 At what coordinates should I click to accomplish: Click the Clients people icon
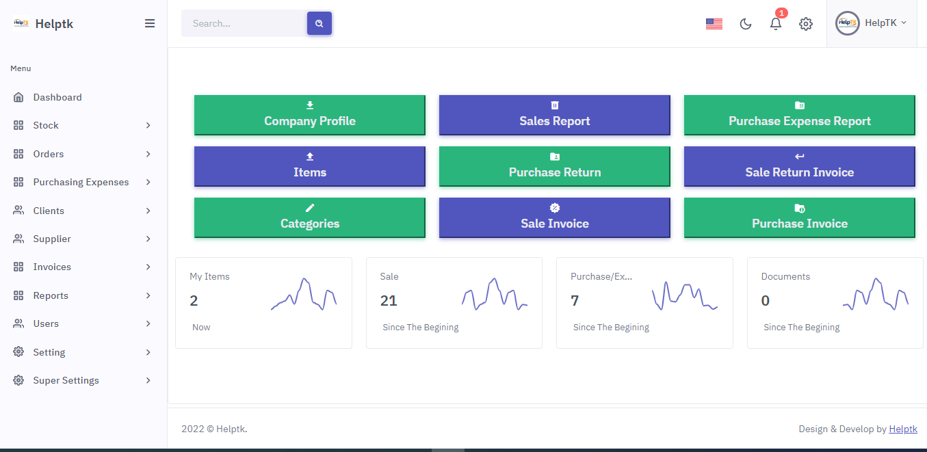tap(18, 211)
